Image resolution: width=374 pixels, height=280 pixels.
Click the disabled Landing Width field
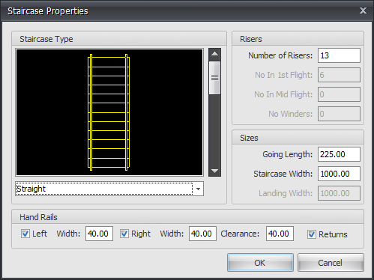339,193
